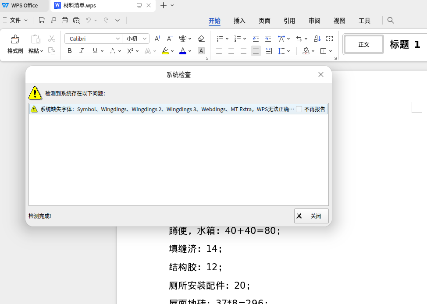The height and width of the screenshot is (304, 427).
Task: Close the 系统检查 dialog with X
Action: pyautogui.click(x=321, y=74)
